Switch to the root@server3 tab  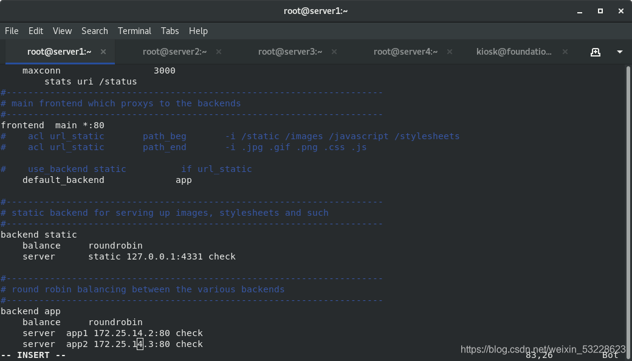tap(290, 52)
